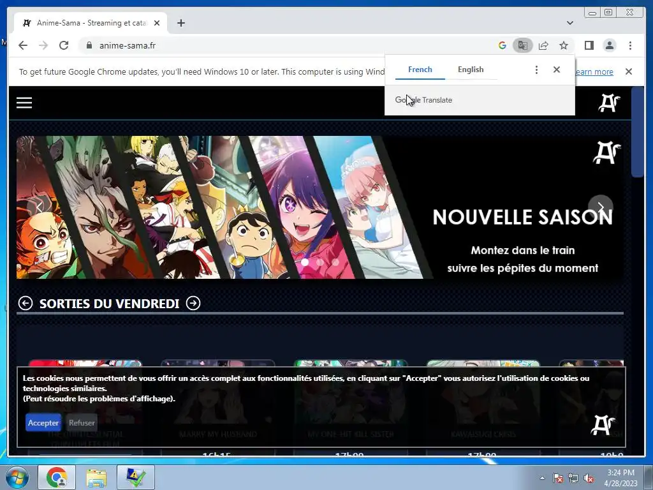Focus the anime-sama.fr address bar

pyautogui.click(x=288, y=45)
